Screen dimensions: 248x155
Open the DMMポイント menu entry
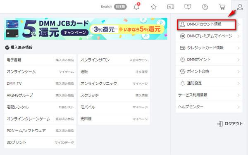pyautogui.click(x=209, y=60)
